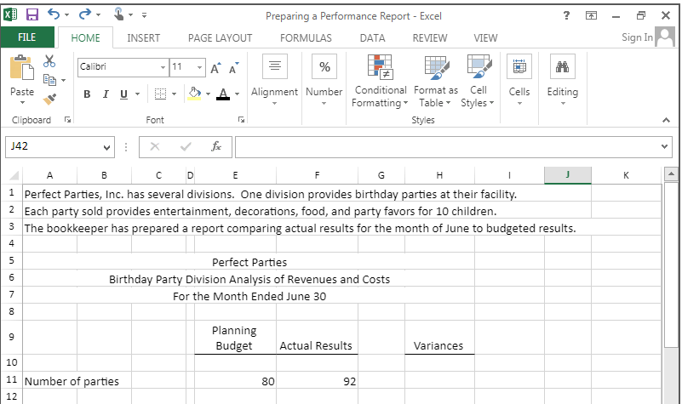This screenshot has height=404, width=682.
Task: Toggle Bold formatting
Action: (87, 94)
